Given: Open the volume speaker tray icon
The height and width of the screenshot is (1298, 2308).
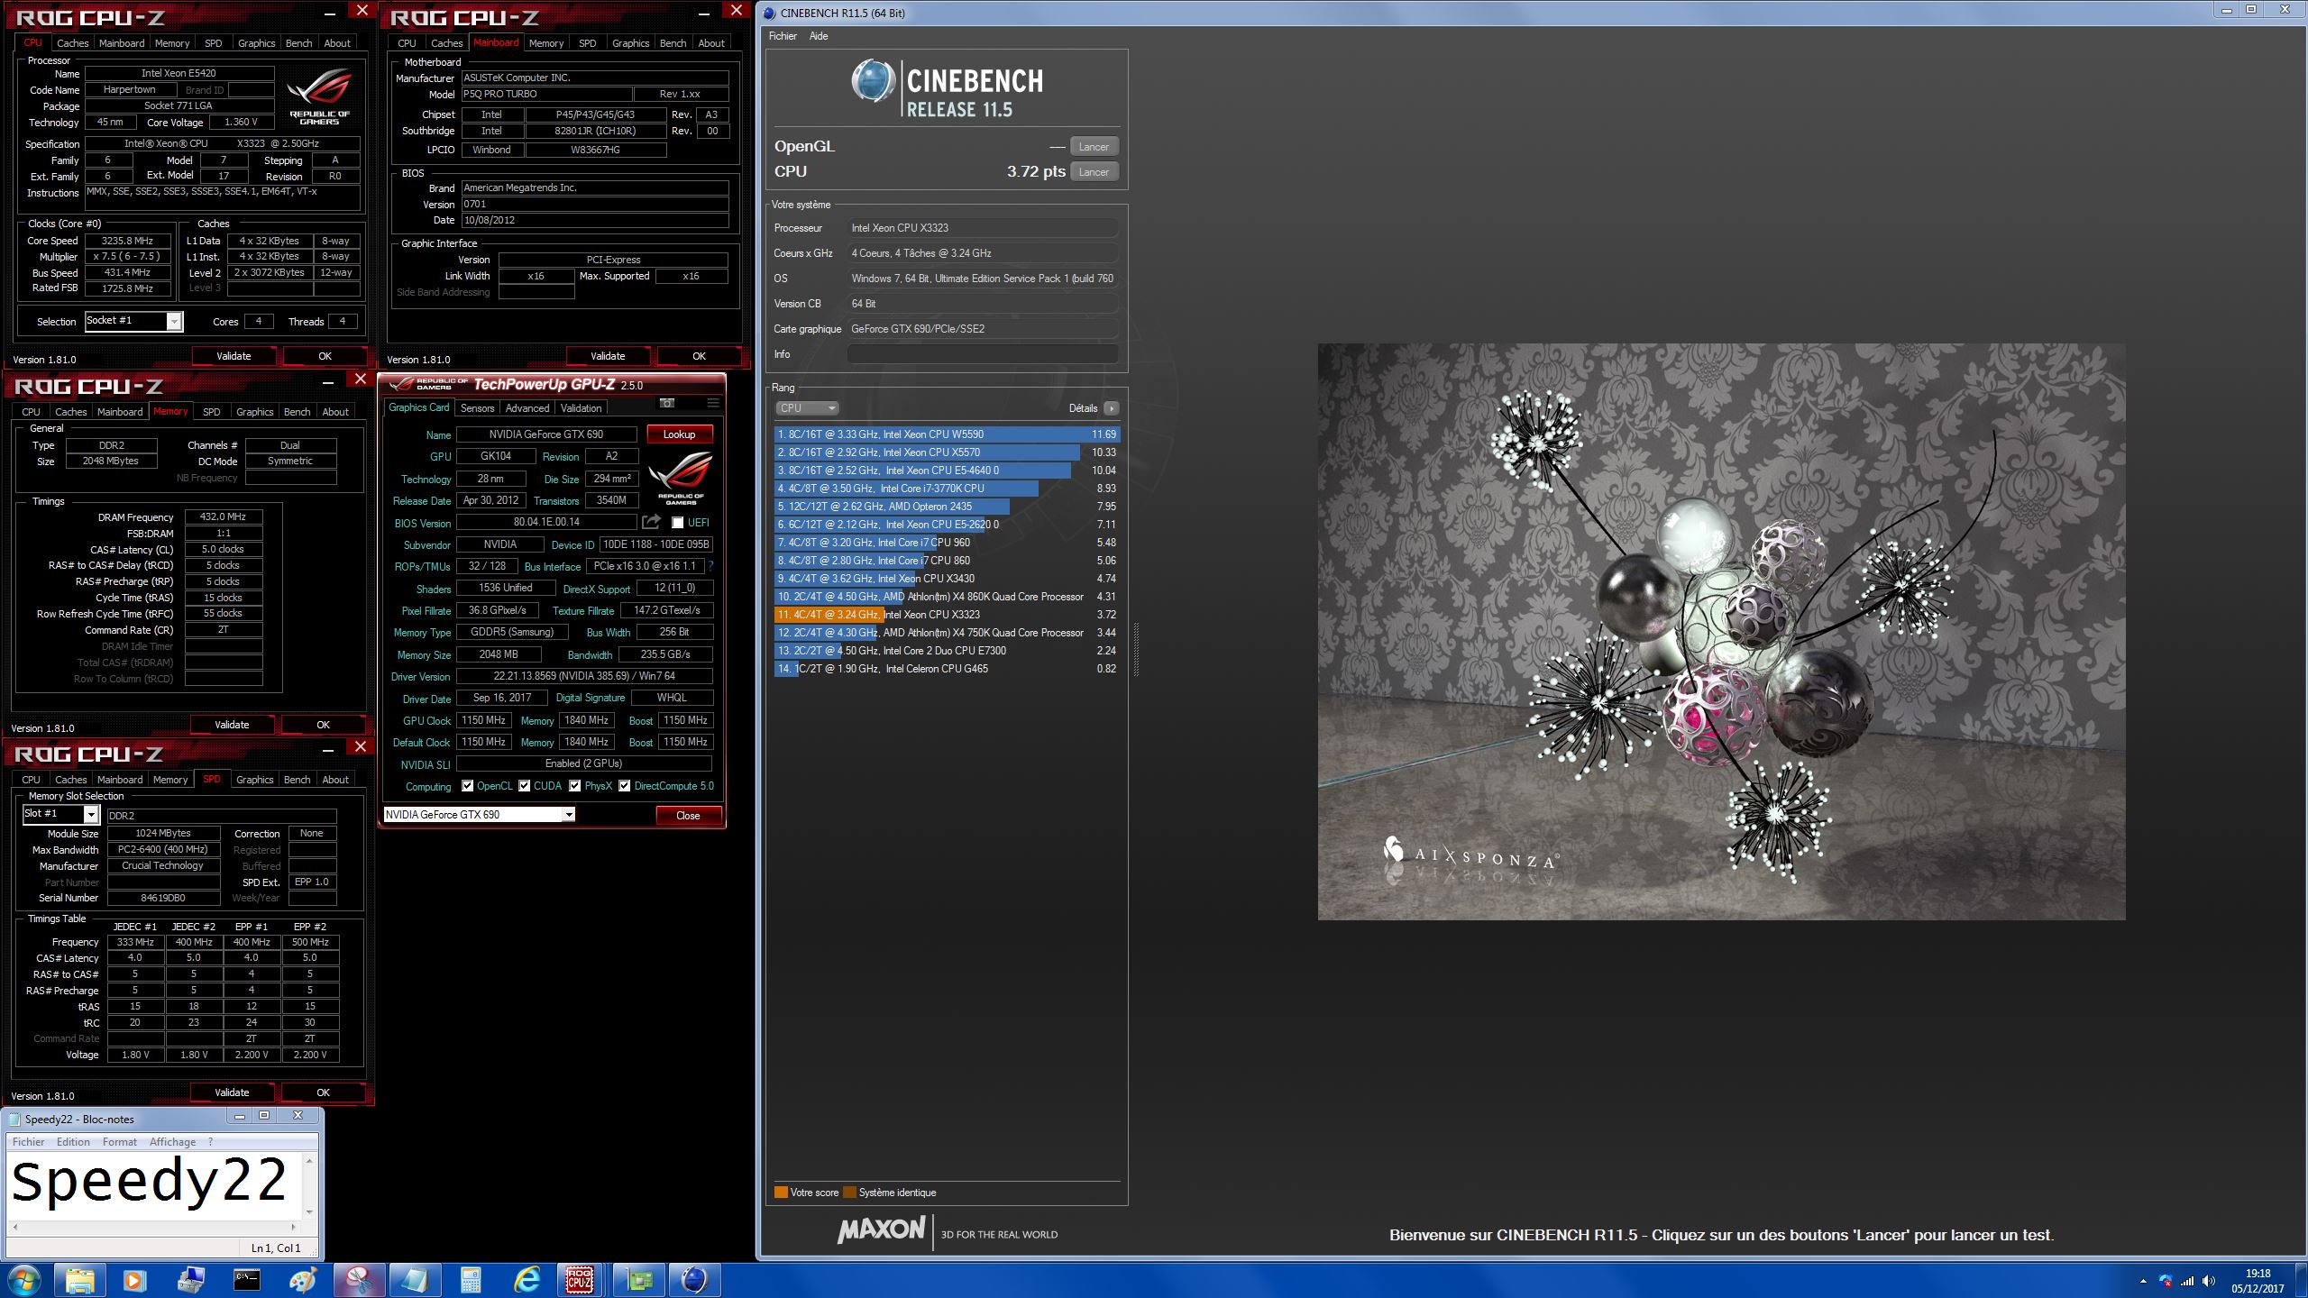Looking at the screenshot, I should tap(2208, 1281).
